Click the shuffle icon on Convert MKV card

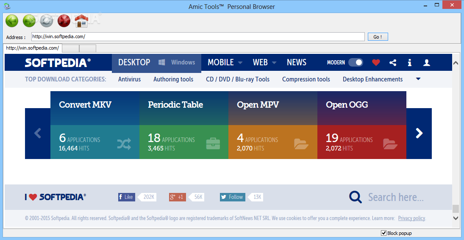124,144
